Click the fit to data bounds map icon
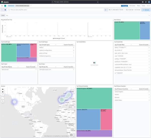 pos(3,95)
